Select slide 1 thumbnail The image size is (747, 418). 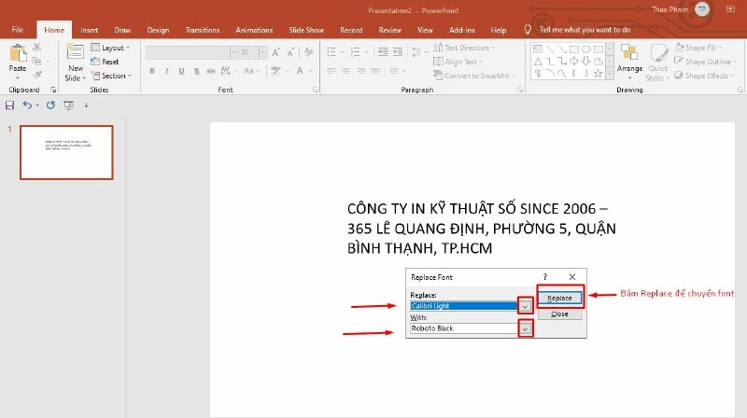coord(66,152)
